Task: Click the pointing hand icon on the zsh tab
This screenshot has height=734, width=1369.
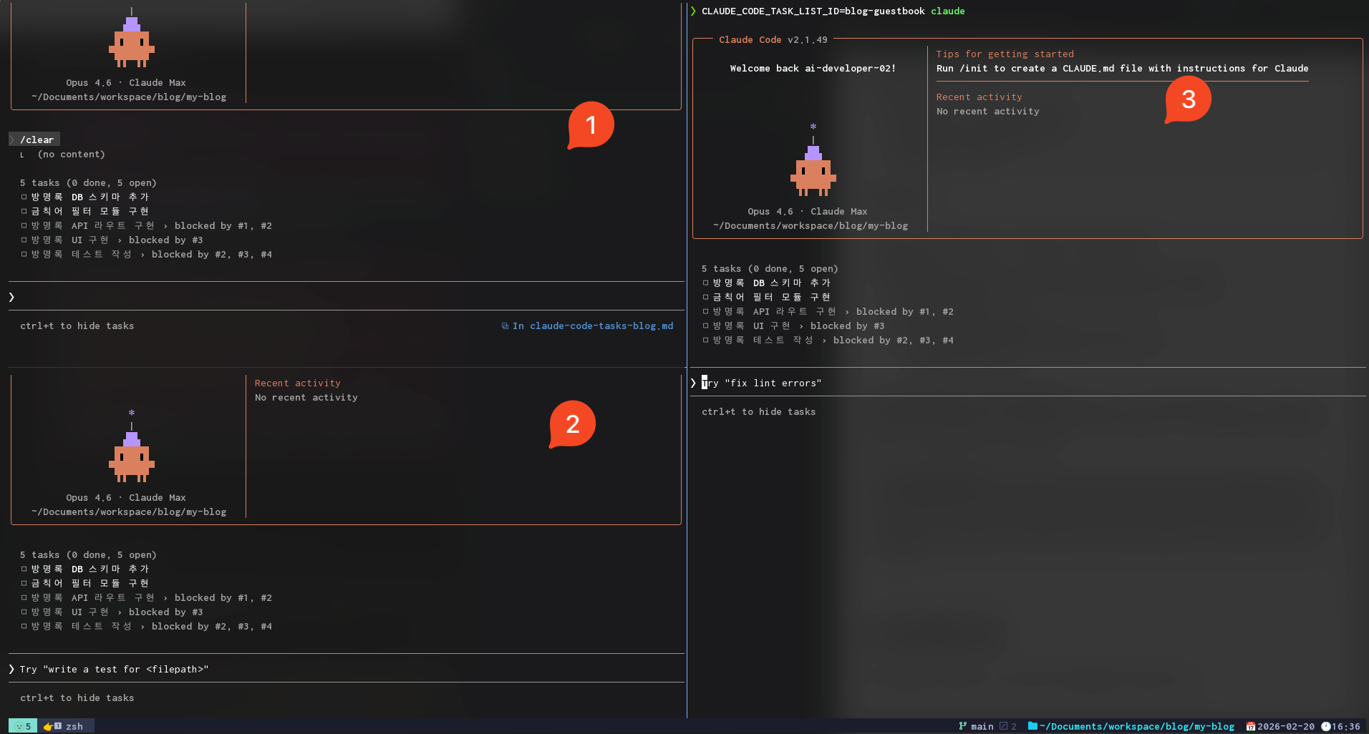Action: [x=47, y=725]
